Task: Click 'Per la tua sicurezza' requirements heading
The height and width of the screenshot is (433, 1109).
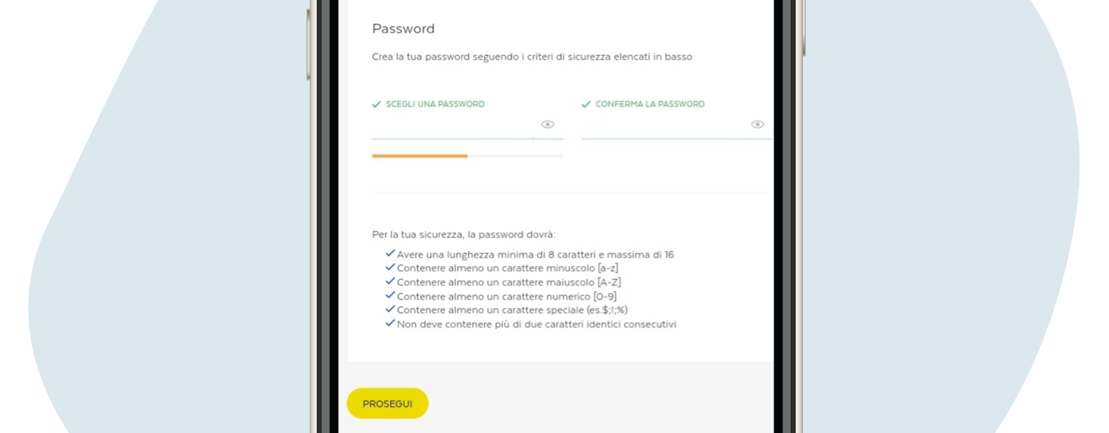Action: click(463, 234)
